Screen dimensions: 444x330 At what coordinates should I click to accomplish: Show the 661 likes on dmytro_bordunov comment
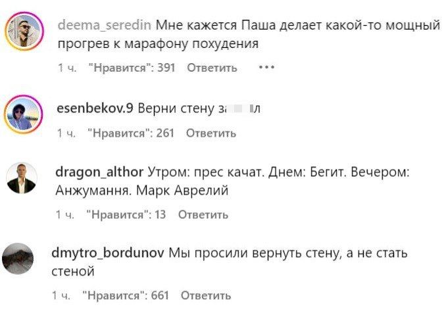click(126, 295)
